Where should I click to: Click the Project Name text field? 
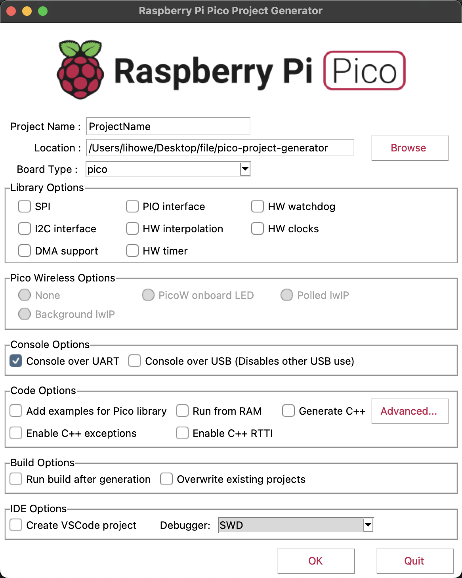coord(168,126)
